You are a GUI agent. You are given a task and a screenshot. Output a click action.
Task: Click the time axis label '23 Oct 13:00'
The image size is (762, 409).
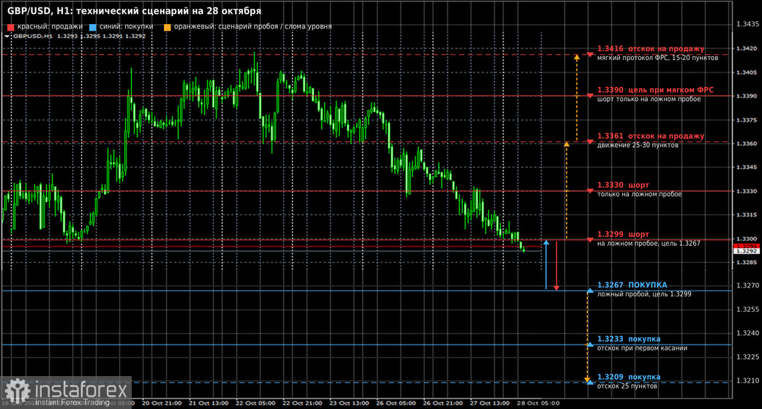(349, 403)
